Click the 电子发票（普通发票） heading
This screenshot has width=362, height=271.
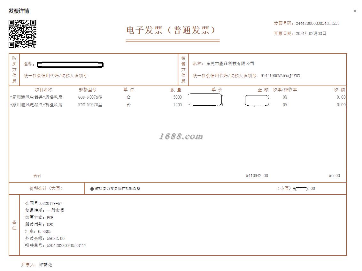click(171, 30)
